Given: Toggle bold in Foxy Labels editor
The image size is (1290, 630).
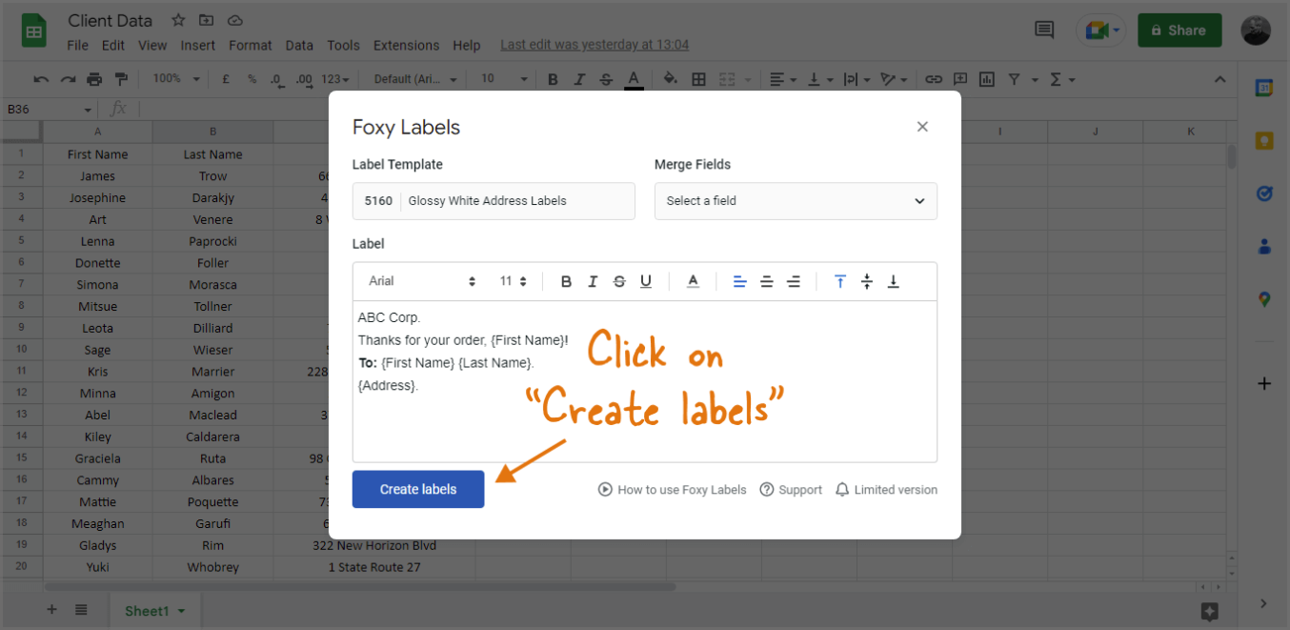Looking at the screenshot, I should 567,281.
